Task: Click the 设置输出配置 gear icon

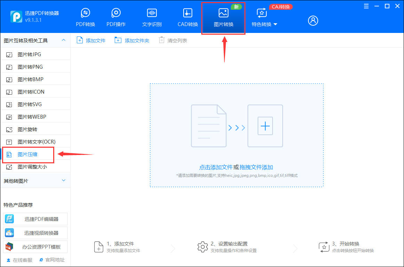Action: (202, 247)
